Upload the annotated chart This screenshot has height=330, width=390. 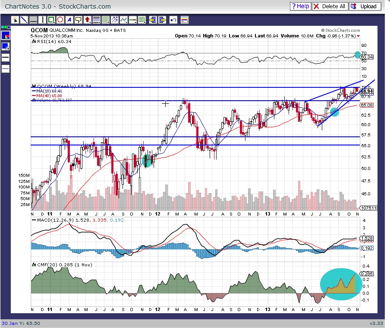(x=365, y=6)
